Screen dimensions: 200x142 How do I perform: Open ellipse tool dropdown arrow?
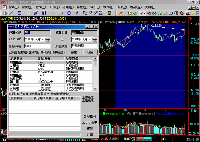click(72, 13)
